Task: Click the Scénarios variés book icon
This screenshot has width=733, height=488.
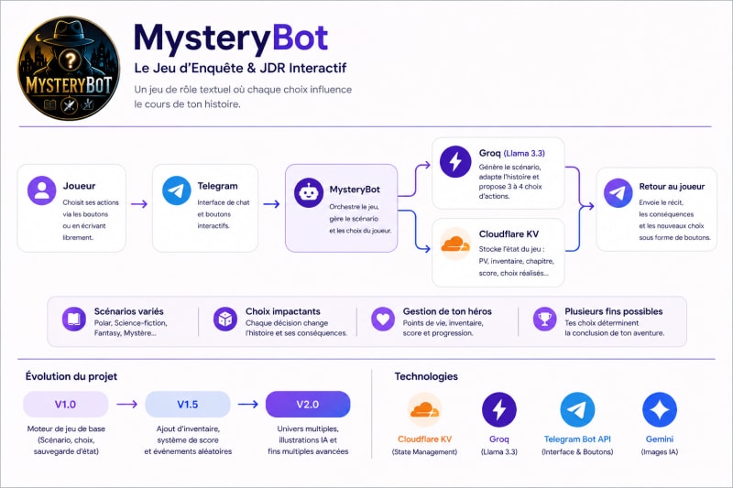Action: coord(74,319)
